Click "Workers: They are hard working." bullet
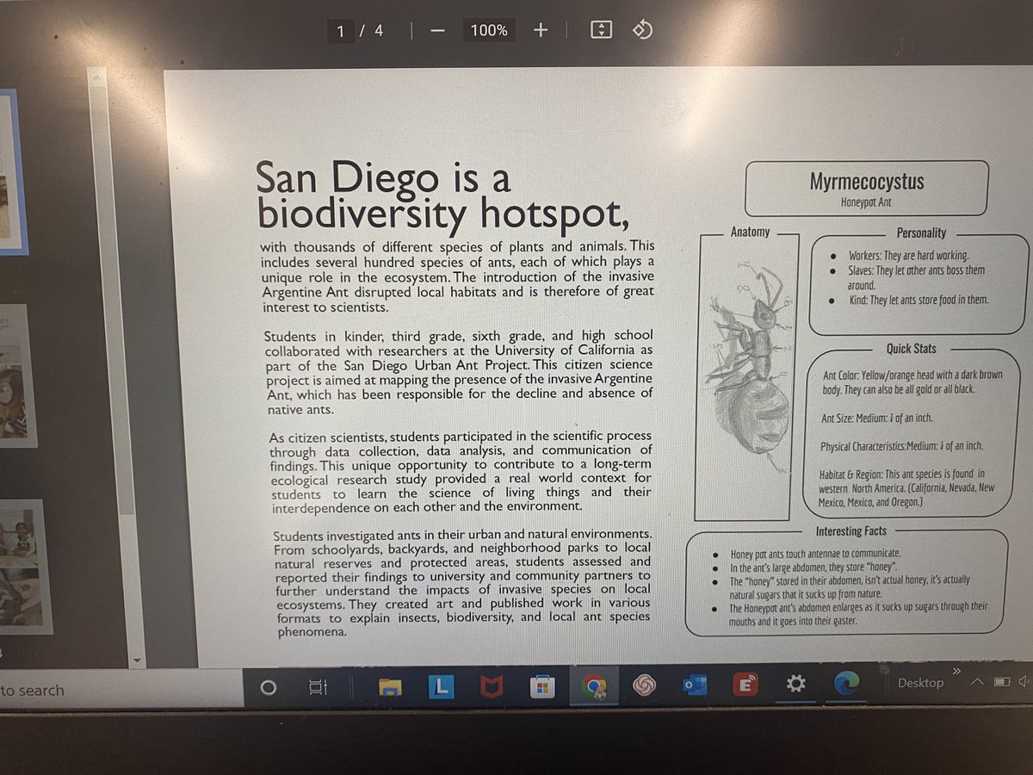Image resolution: width=1033 pixels, height=775 pixels. [x=908, y=256]
